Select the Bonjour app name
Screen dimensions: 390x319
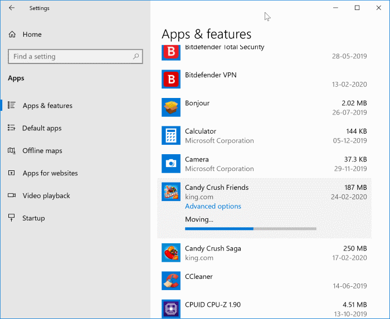click(x=197, y=103)
